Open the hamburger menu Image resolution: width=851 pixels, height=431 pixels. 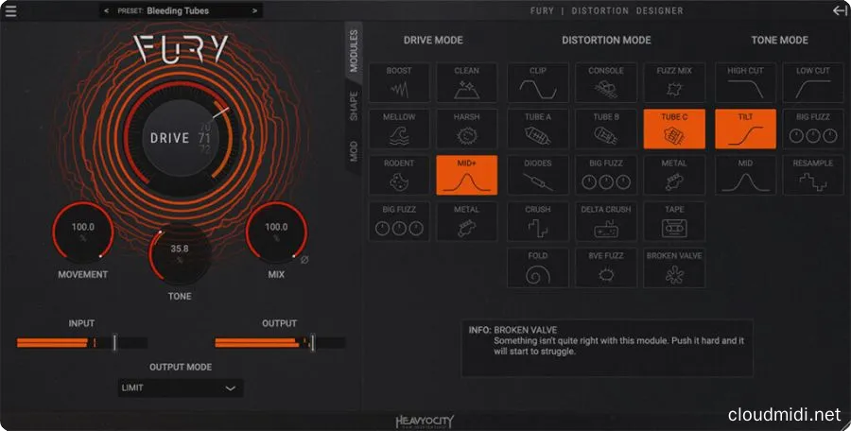click(x=10, y=10)
